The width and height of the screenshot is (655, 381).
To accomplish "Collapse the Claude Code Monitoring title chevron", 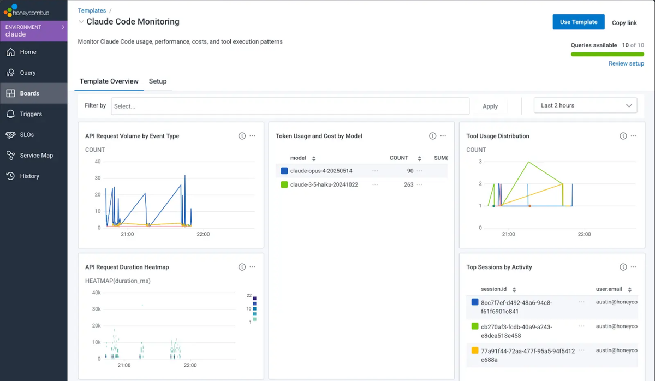I will tap(81, 22).
